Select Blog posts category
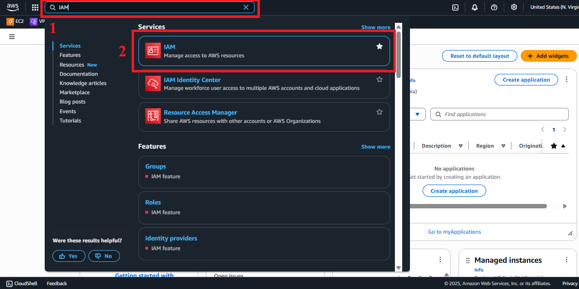This screenshot has width=579, height=289. [x=72, y=102]
